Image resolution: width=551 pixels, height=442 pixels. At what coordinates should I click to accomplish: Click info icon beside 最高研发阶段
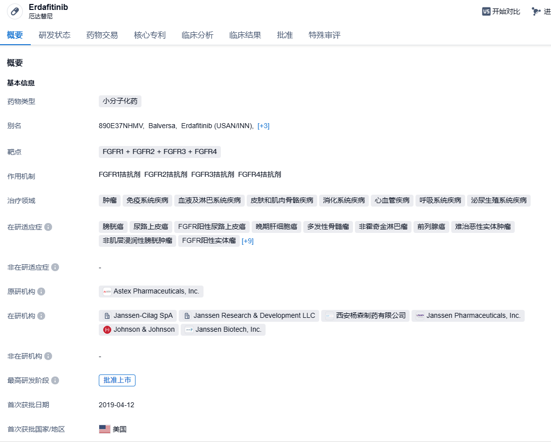[x=55, y=380]
